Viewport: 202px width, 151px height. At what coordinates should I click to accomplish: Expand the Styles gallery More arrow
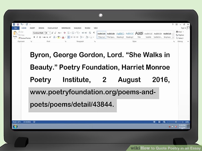click(x=173, y=38)
